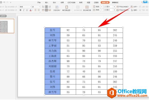Viewport: 149px width, 100px height.
Task: Click the merge cells icon
Action: [x=78, y=7]
